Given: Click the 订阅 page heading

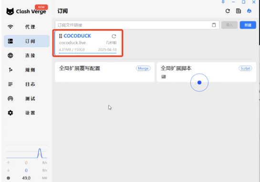Looking at the screenshot, I should 62,11.
